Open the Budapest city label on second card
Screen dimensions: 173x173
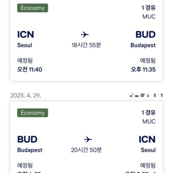point(30,150)
